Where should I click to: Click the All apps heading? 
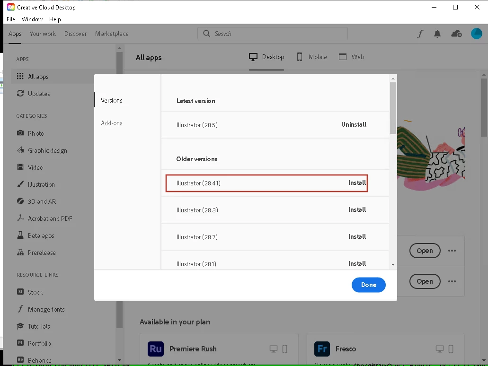149,58
